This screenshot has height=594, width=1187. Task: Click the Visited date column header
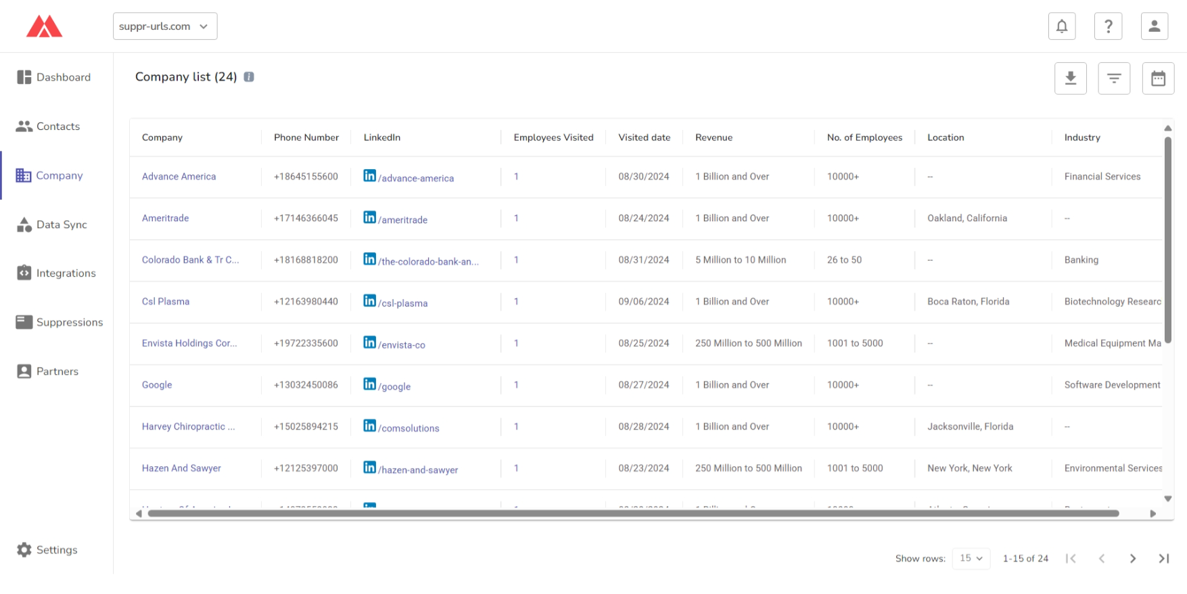pos(645,137)
